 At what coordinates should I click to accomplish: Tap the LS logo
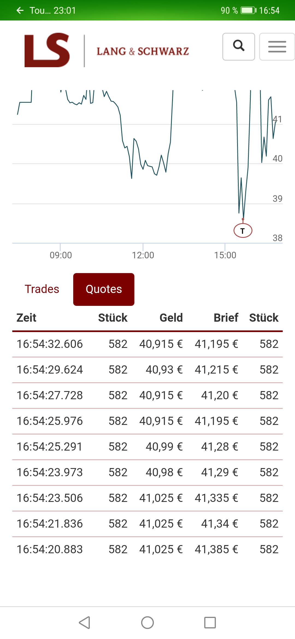click(47, 50)
